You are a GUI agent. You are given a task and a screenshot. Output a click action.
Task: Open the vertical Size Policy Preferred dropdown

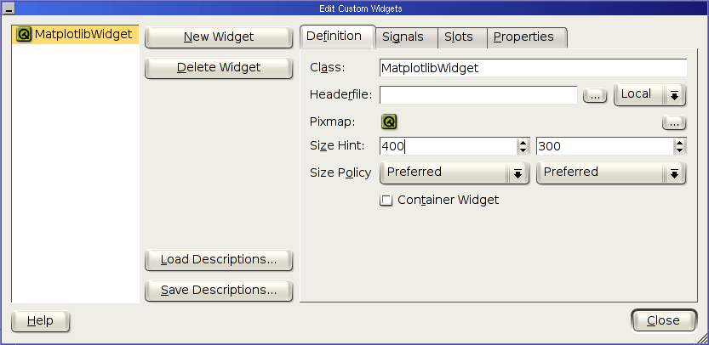(611, 173)
